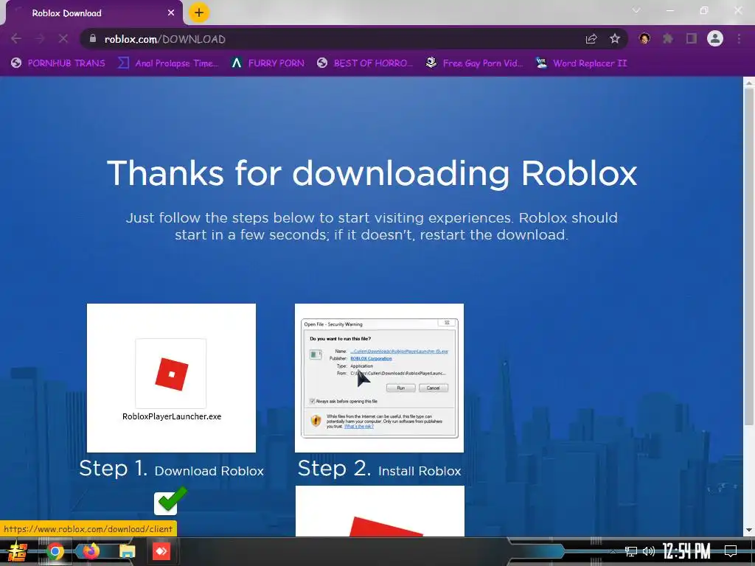
Task: Click the Step 2 Install Roblox text
Action: [380, 469]
